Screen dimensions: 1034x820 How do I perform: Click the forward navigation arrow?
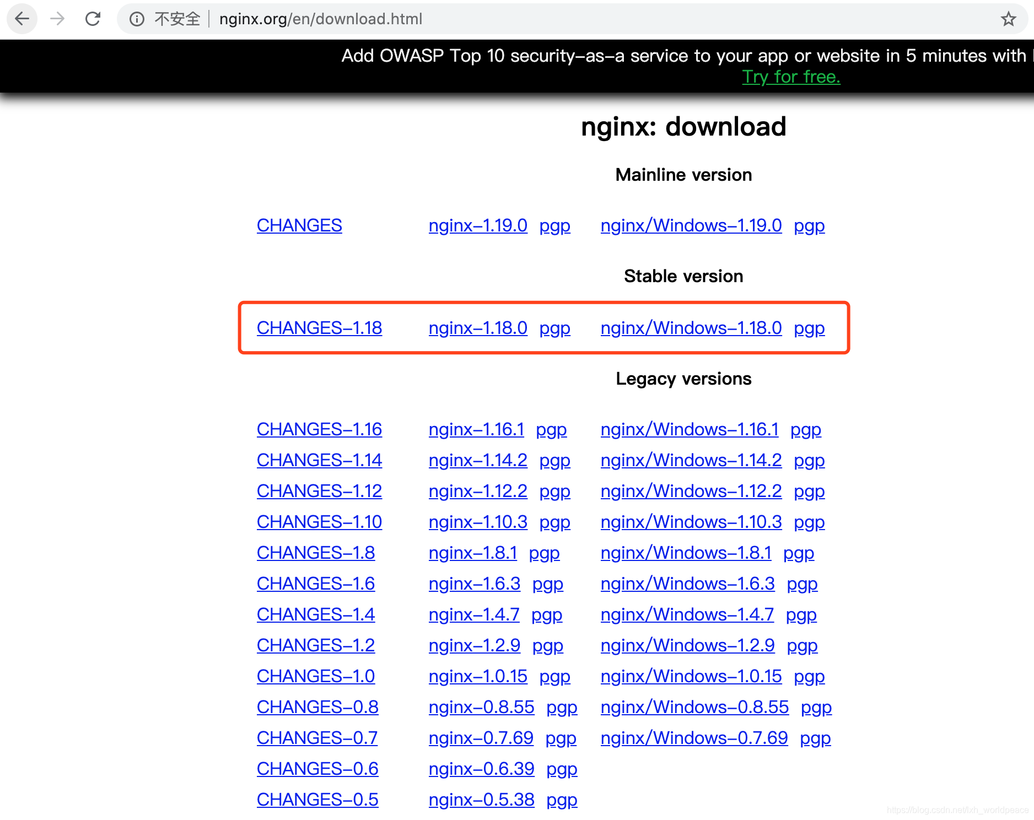[x=57, y=18]
